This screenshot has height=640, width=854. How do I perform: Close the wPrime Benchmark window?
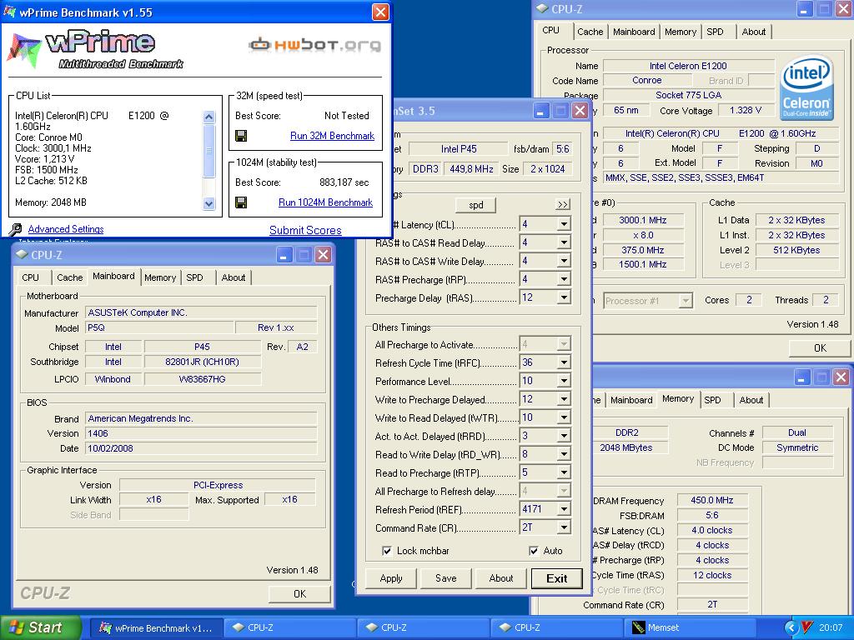click(380, 12)
